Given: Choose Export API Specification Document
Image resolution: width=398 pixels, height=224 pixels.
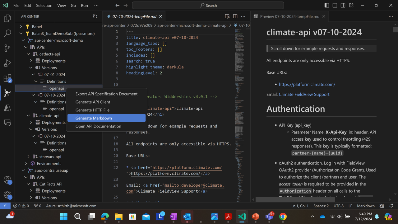Looking at the screenshot, I should click(x=106, y=94).
